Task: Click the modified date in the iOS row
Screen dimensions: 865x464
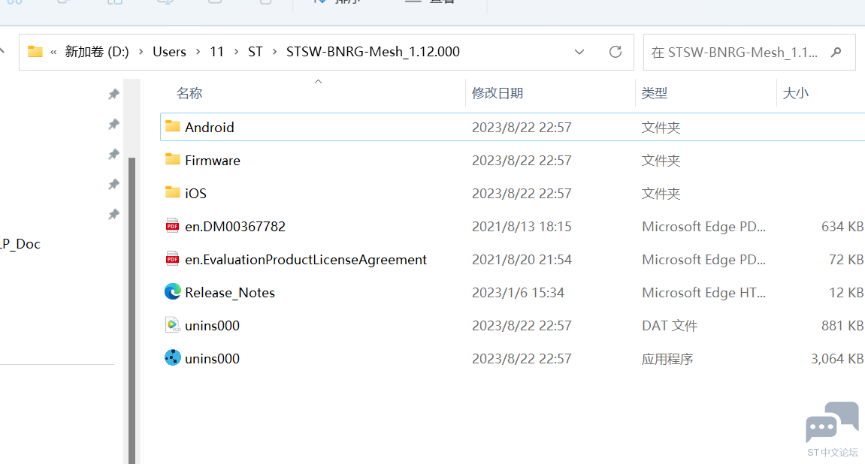Action: click(522, 194)
